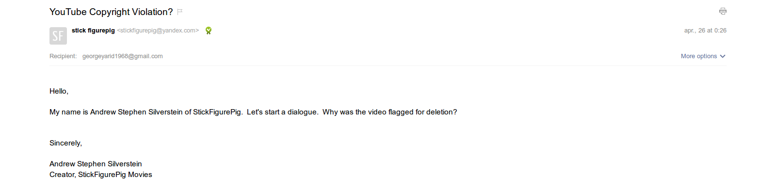Click the printer icon
Viewport: 776px width, 194px height.
click(723, 11)
